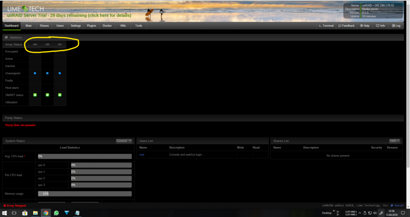
Task: Open WhatsApp from the taskbar
Action: pyautogui.click(x=56, y=213)
